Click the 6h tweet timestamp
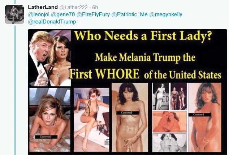This screenshot has height=155, width=229. [x=95, y=7]
